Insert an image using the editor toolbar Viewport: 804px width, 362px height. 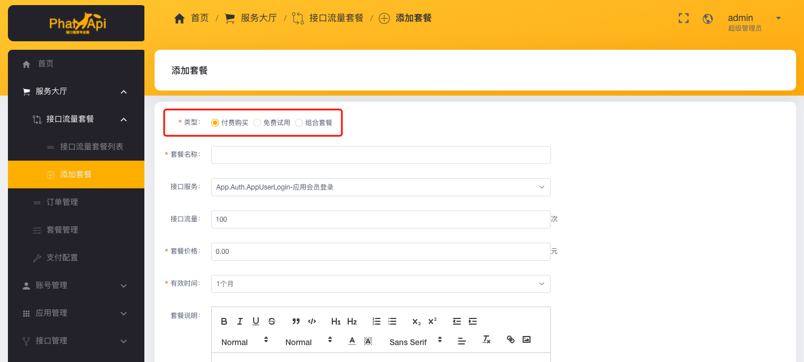click(527, 339)
